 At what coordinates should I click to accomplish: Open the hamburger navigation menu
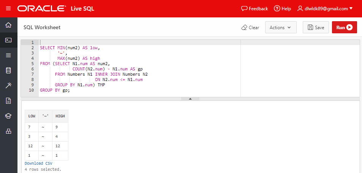coord(8,8)
